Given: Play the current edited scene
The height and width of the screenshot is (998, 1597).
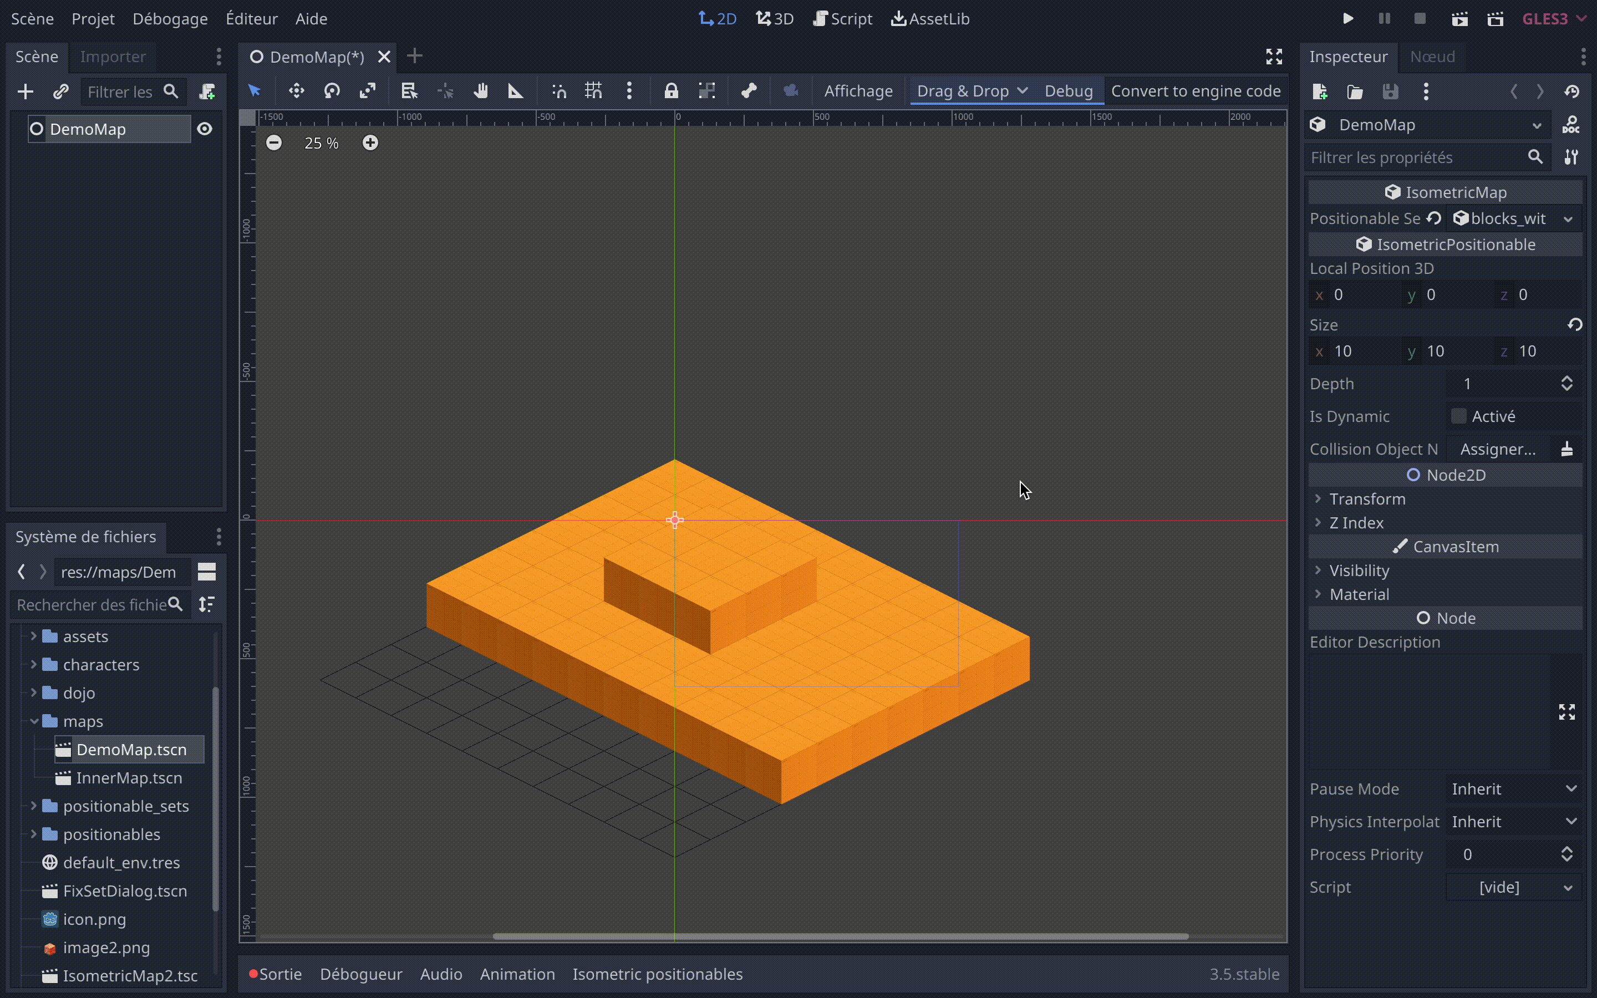Looking at the screenshot, I should click(1459, 18).
